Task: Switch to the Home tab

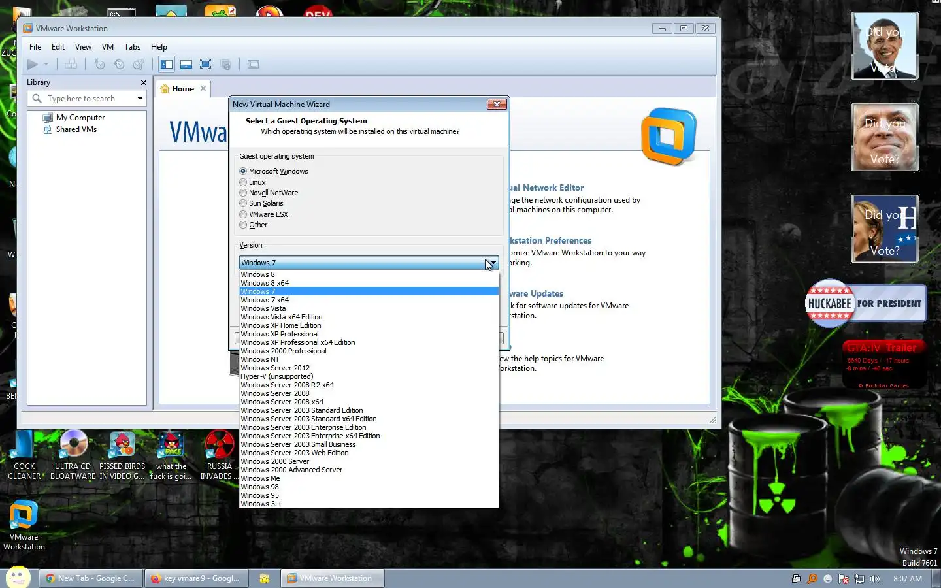Action: click(x=183, y=89)
